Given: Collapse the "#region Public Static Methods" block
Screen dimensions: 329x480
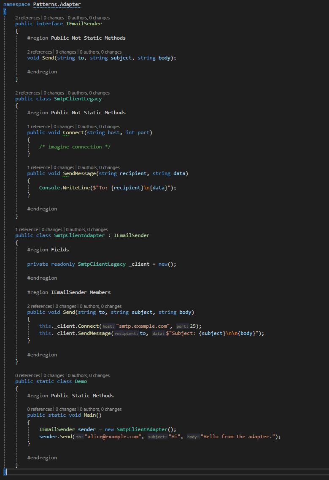Looking at the screenshot, I should coord(70,396).
